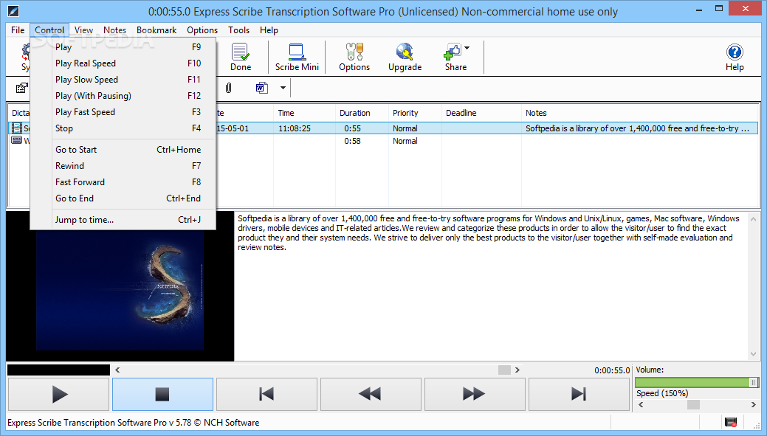Open the Options menu in menu bar
Image resolution: width=767 pixels, height=436 pixels.
[202, 30]
